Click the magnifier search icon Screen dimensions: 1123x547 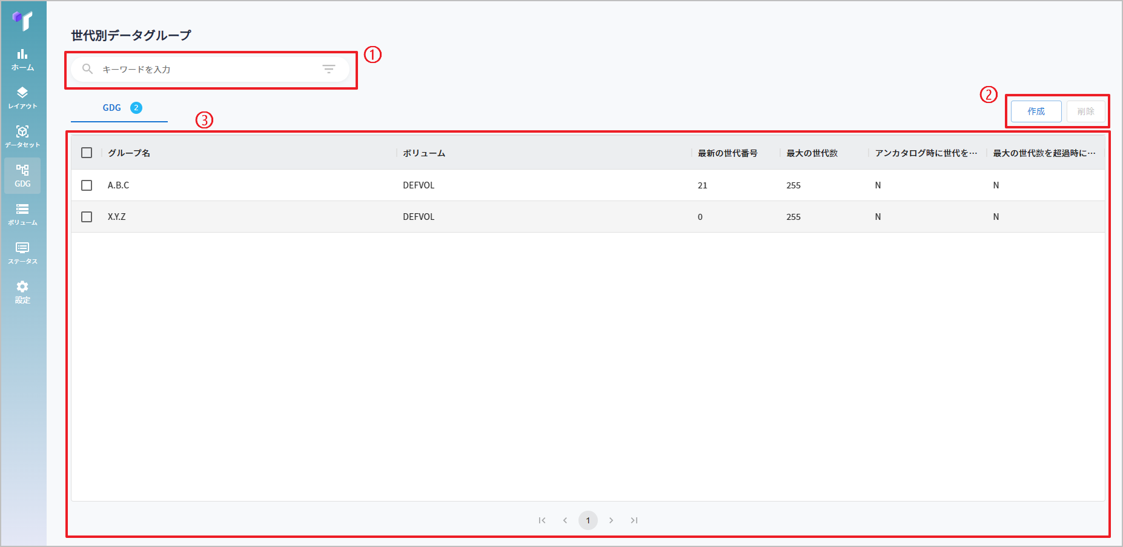pos(88,69)
